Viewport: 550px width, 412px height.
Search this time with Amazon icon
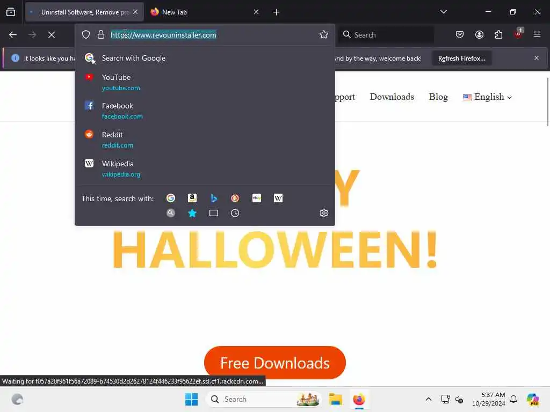pos(192,198)
